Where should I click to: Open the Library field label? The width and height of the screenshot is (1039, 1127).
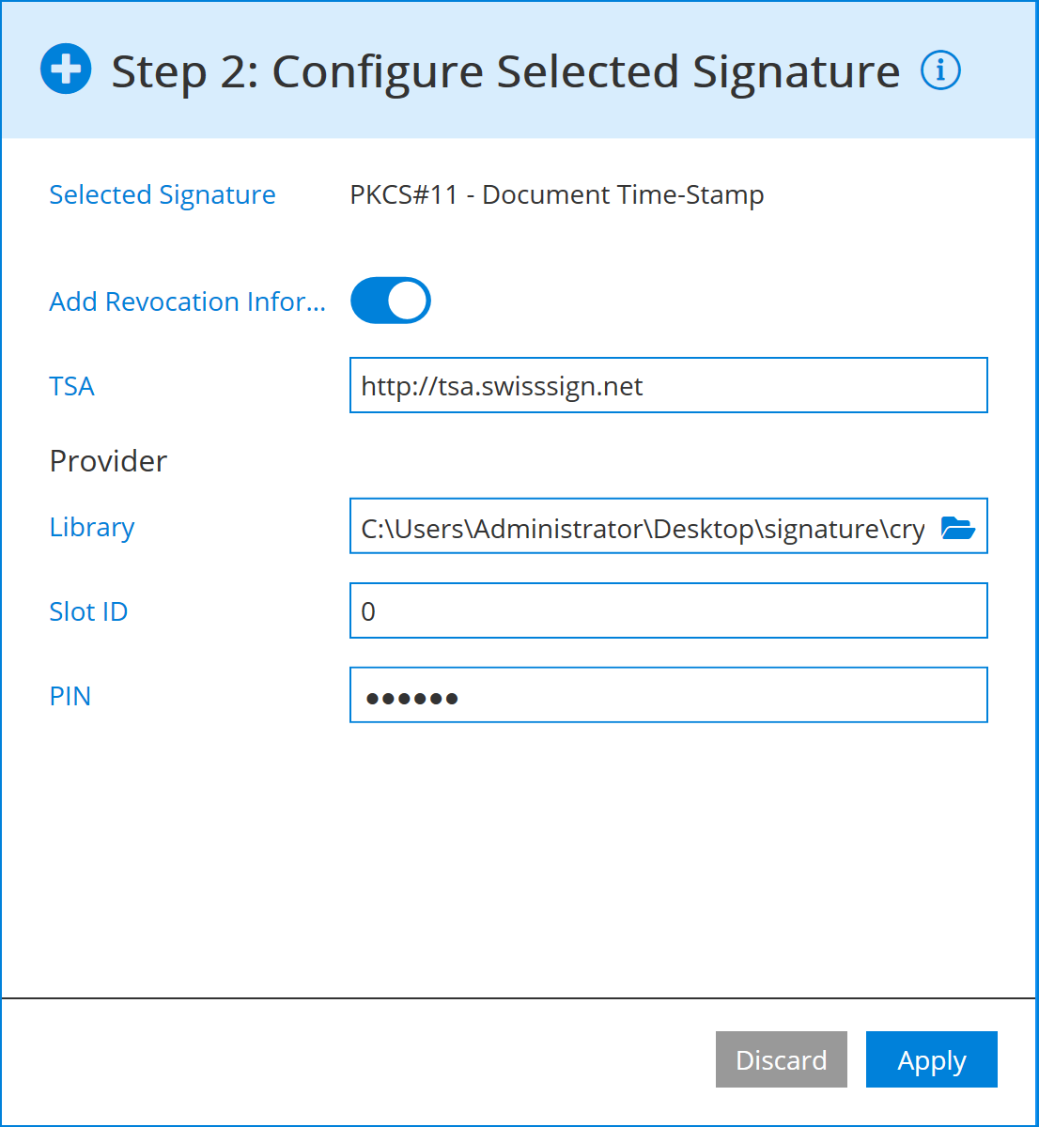[91, 527]
